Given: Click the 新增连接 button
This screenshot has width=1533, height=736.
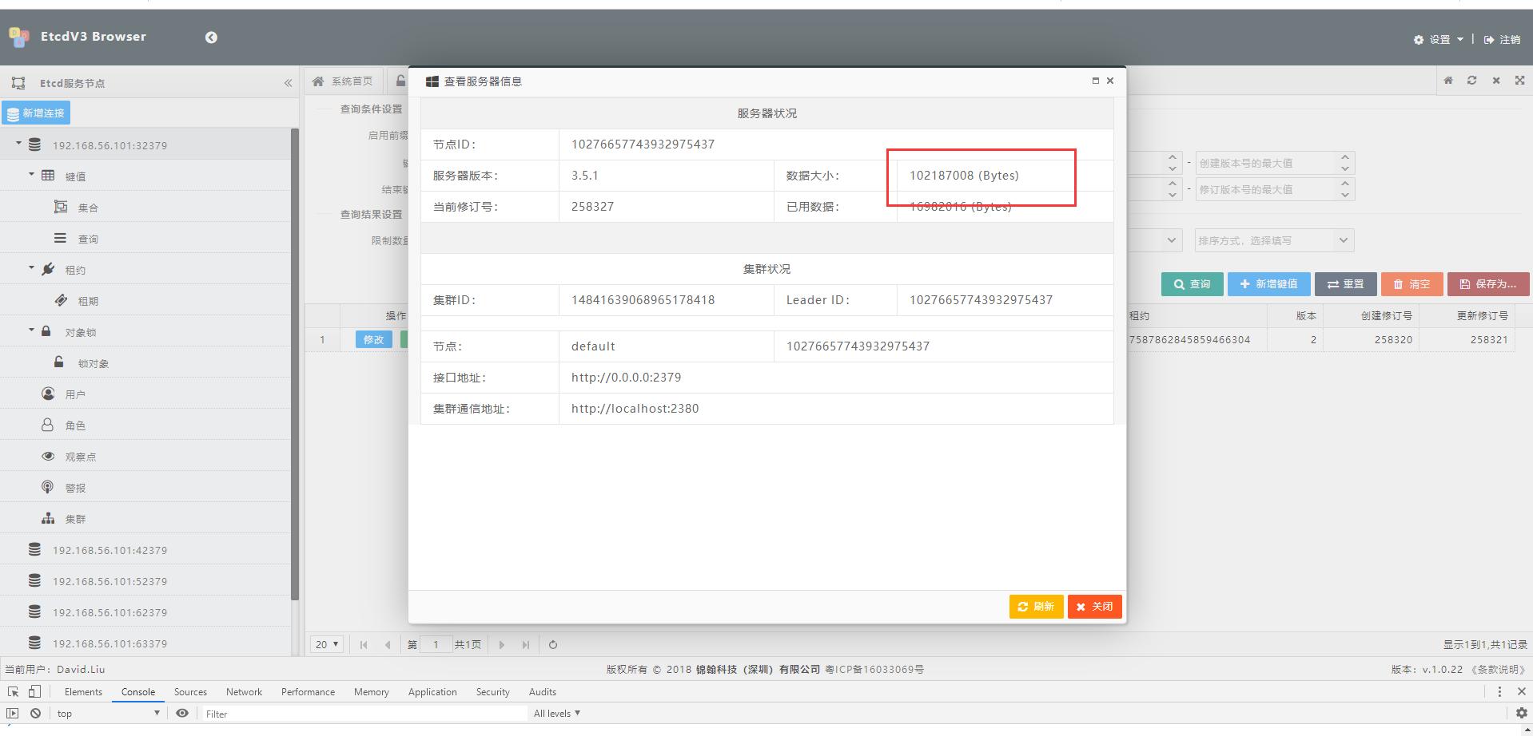Looking at the screenshot, I should click(x=36, y=113).
